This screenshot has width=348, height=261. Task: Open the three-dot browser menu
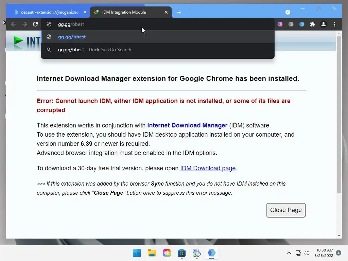[x=334, y=24]
